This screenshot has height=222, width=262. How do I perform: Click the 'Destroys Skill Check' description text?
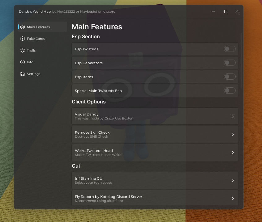[x=91, y=136]
